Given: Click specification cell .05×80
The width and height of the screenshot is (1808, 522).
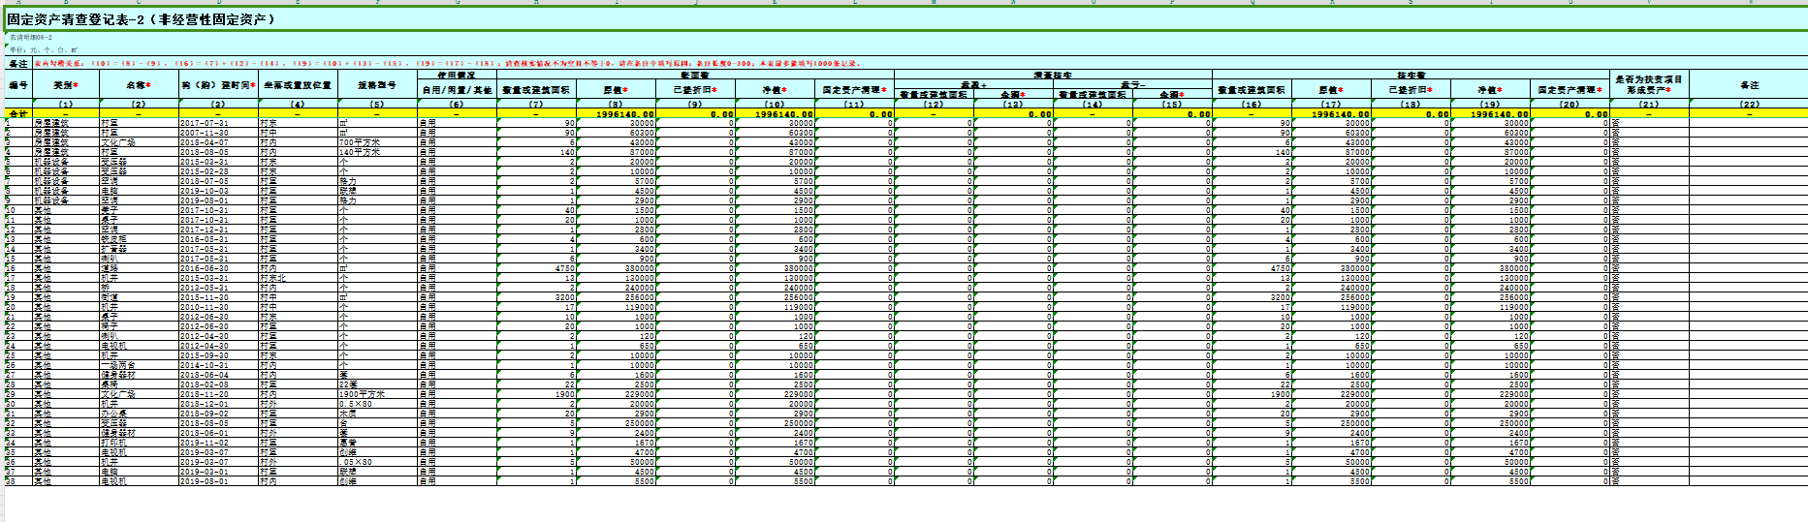Looking at the screenshot, I should coord(377,462).
